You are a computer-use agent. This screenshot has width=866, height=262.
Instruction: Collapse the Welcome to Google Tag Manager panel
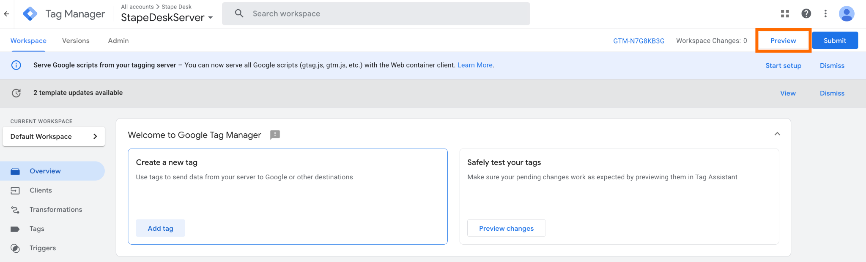[777, 134]
